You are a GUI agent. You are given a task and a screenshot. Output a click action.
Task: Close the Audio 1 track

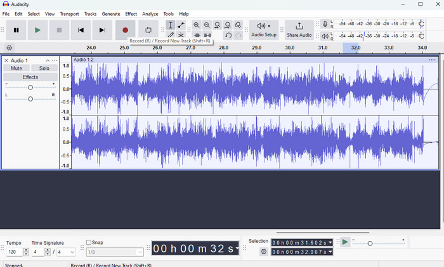pyautogui.click(x=6, y=61)
